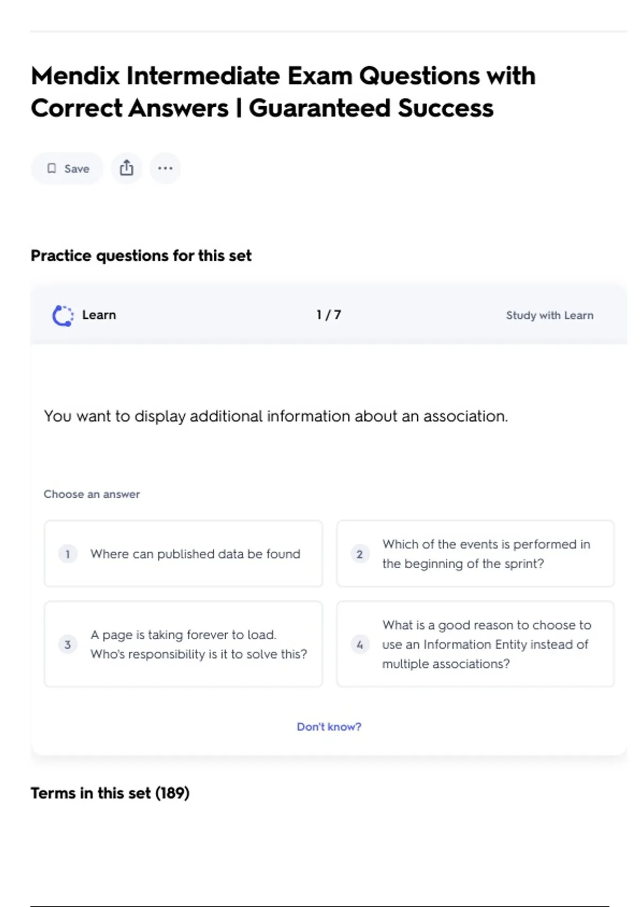Click the number 4 badge on fourth answer
640x907 pixels.
pos(359,645)
